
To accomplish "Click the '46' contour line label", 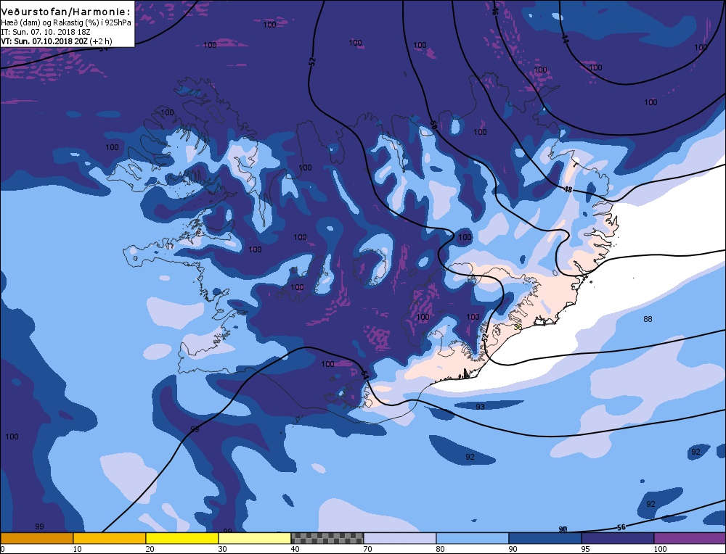I will click(x=494, y=11).
